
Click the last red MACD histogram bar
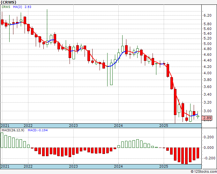click(x=198, y=153)
